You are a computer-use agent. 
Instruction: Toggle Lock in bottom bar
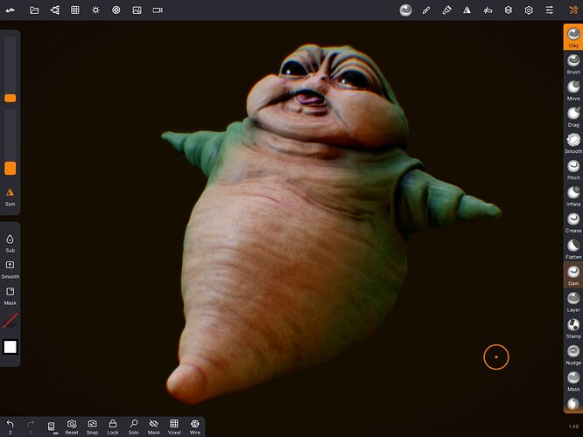point(113,427)
